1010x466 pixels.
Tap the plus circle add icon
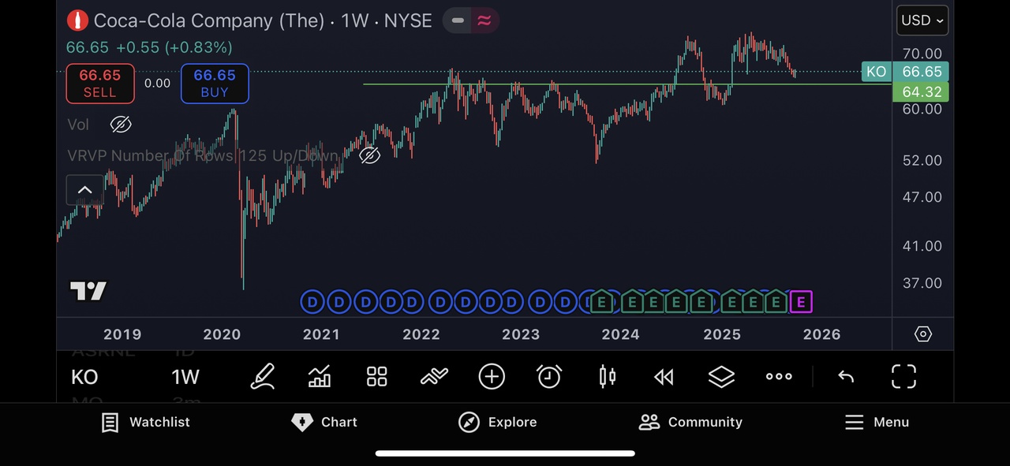pos(492,377)
